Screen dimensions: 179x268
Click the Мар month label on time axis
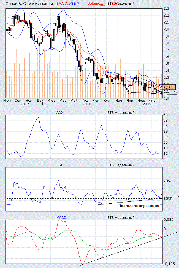pos(63,101)
